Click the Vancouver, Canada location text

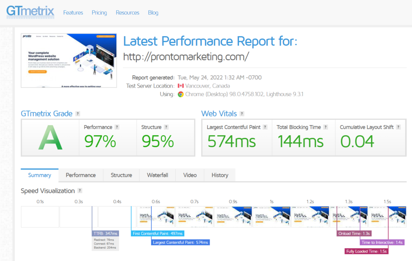[208, 86]
